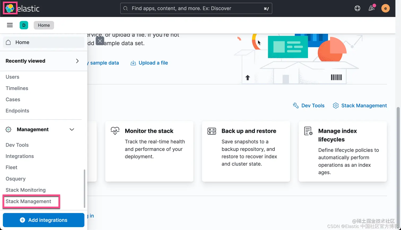Open the user avatar 'e' menu
401x230 pixels.
[385, 8]
